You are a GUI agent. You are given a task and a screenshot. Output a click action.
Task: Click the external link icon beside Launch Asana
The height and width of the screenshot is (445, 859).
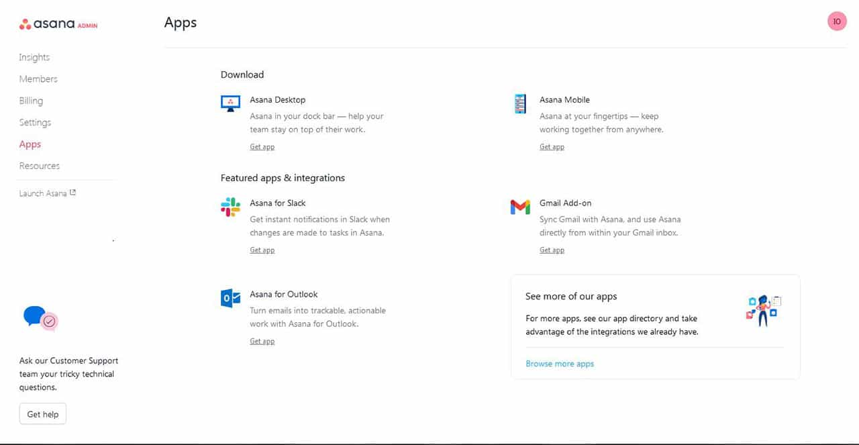(72, 193)
